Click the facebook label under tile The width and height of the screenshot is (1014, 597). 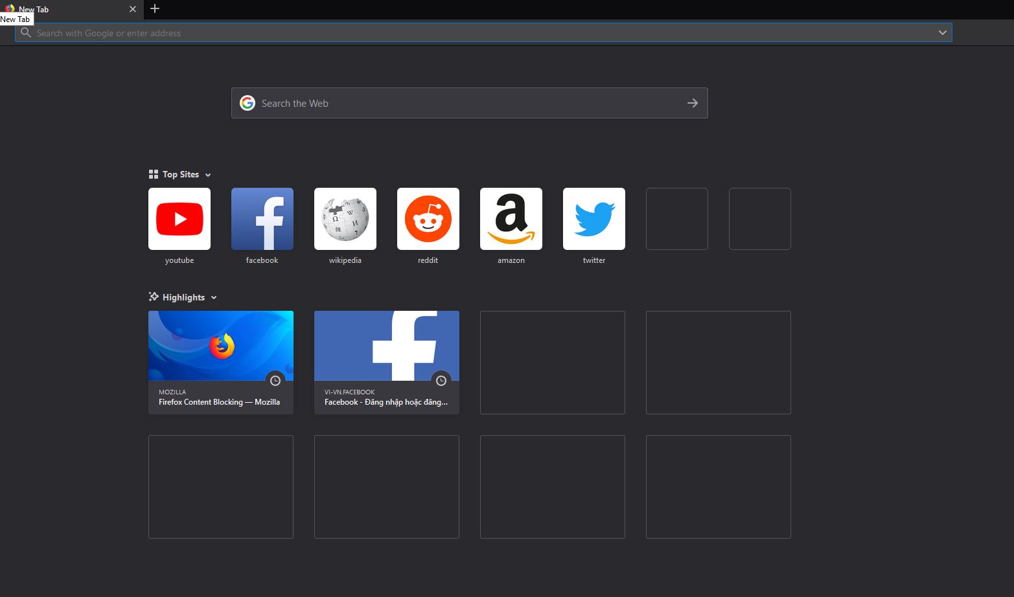coord(262,260)
